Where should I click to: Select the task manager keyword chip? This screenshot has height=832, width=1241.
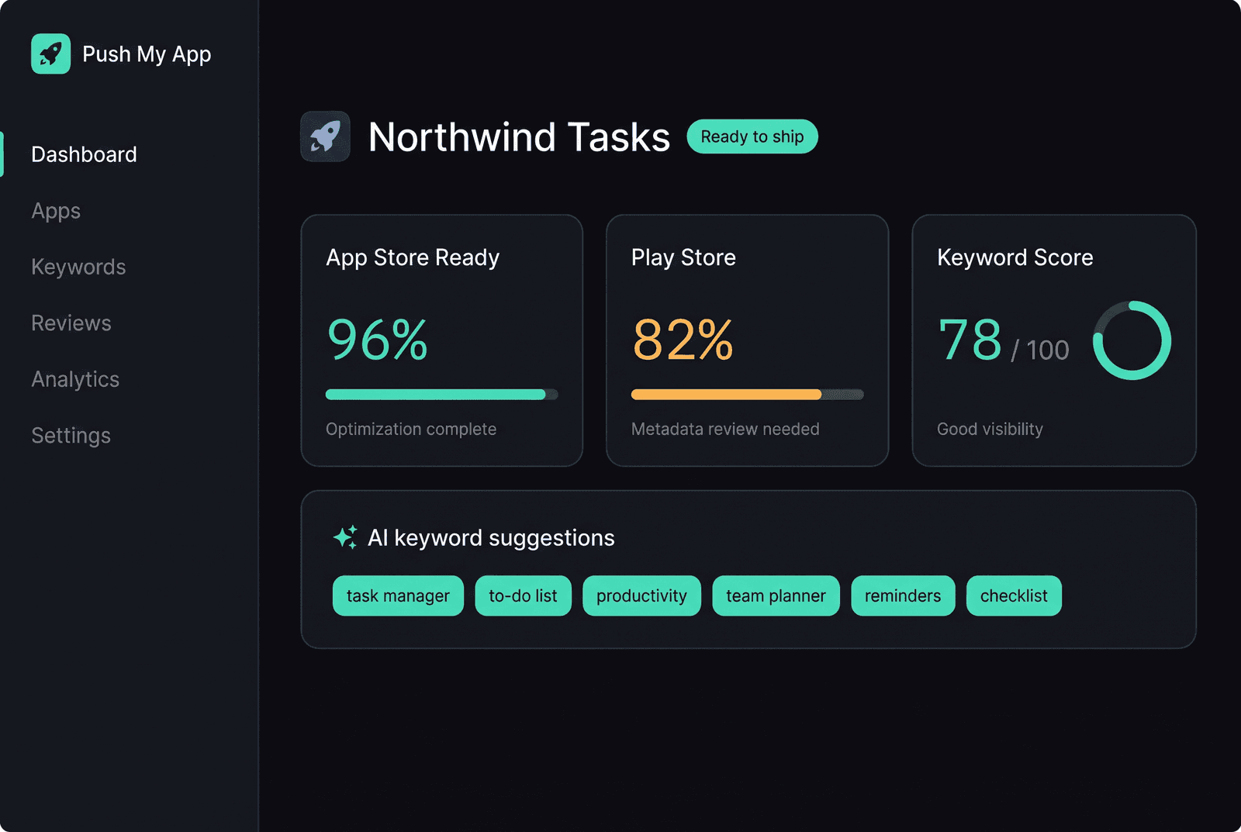pyautogui.click(x=398, y=596)
